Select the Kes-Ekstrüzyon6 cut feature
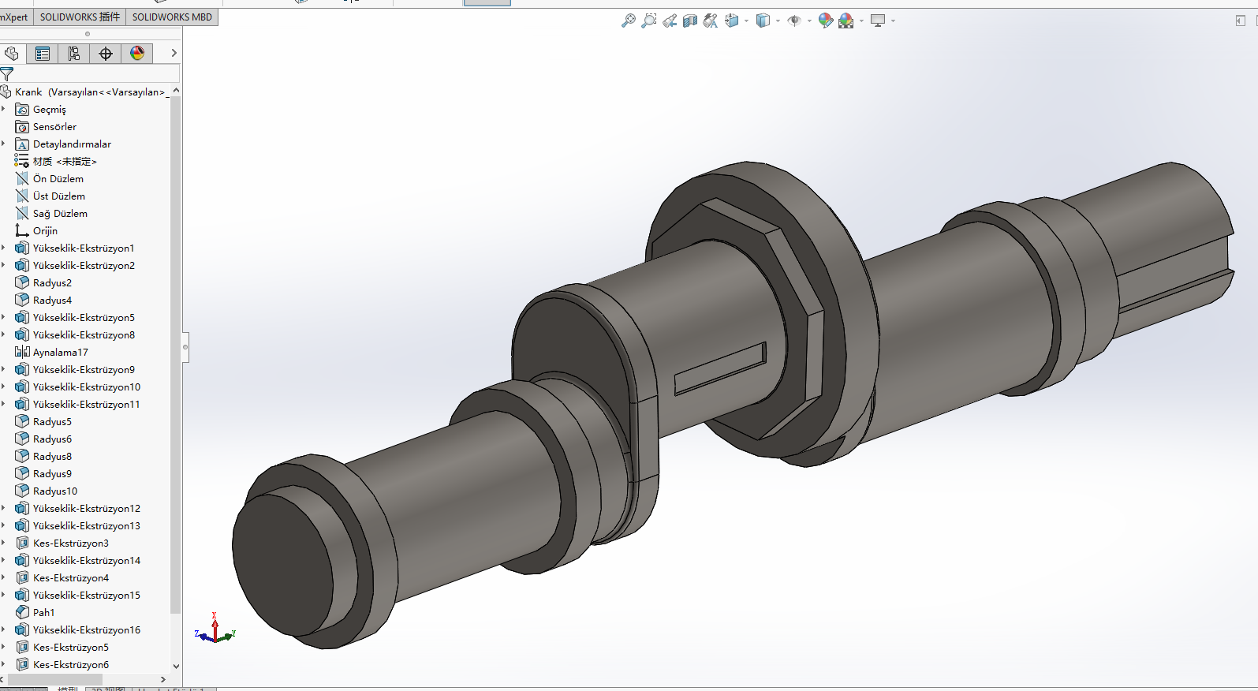Screen dimensions: 1258x691 coord(71,665)
